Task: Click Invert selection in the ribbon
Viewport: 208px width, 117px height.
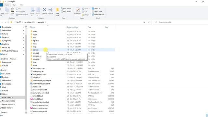Action: pos(98,14)
